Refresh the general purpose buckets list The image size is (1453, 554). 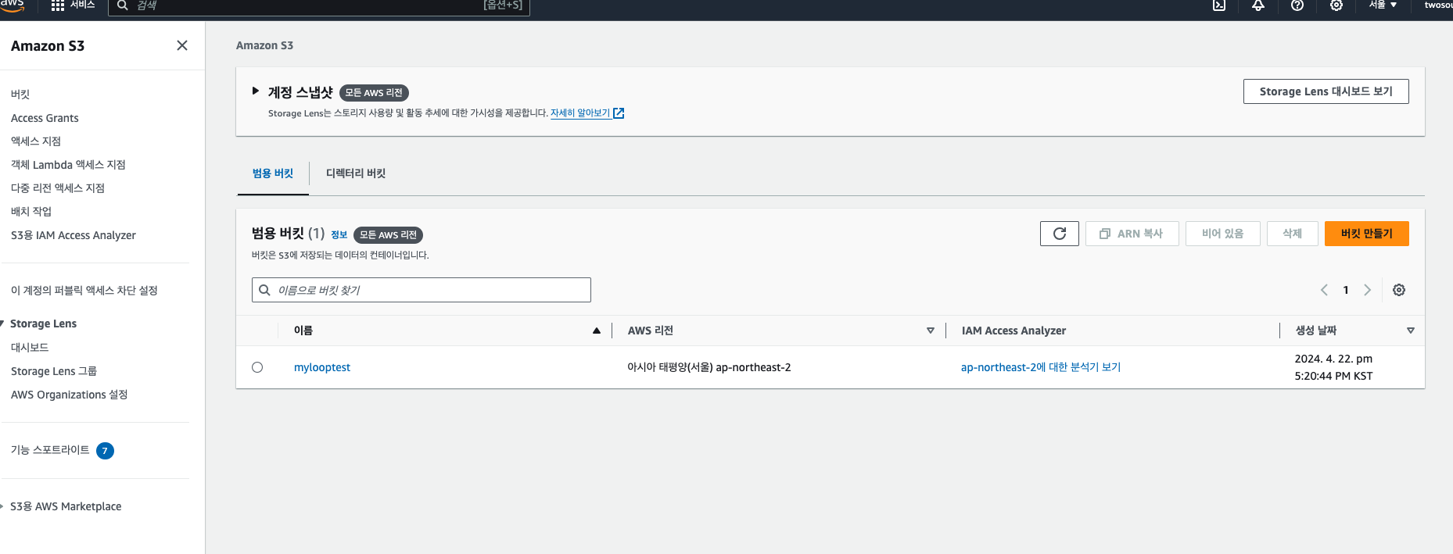click(x=1060, y=234)
